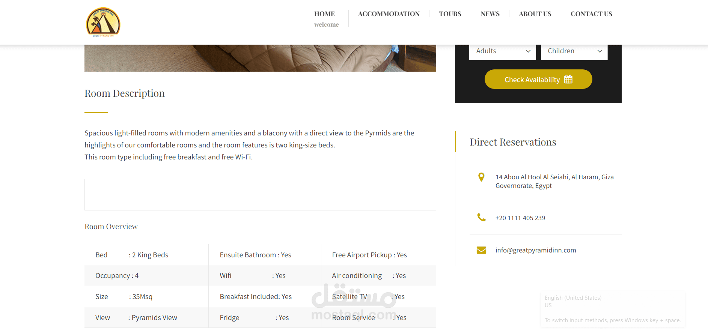Click the phone handset icon
Image resolution: width=708 pixels, height=329 pixels.
point(481,217)
